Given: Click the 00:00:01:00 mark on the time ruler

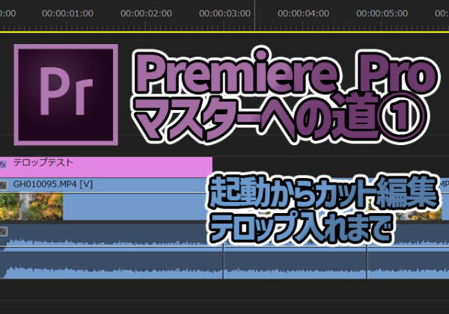Looking at the screenshot, I should point(67,13).
